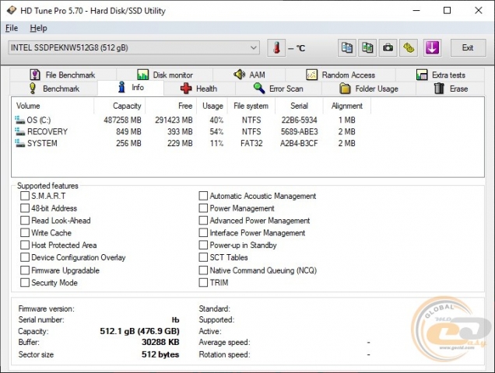Click the SYSTEM volume drive icon
Viewport: 495px width, 373px height.
pos(19,143)
